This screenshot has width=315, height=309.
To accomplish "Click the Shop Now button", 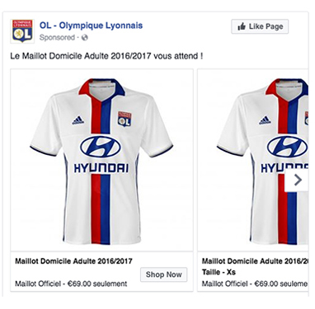I will pos(164,274).
